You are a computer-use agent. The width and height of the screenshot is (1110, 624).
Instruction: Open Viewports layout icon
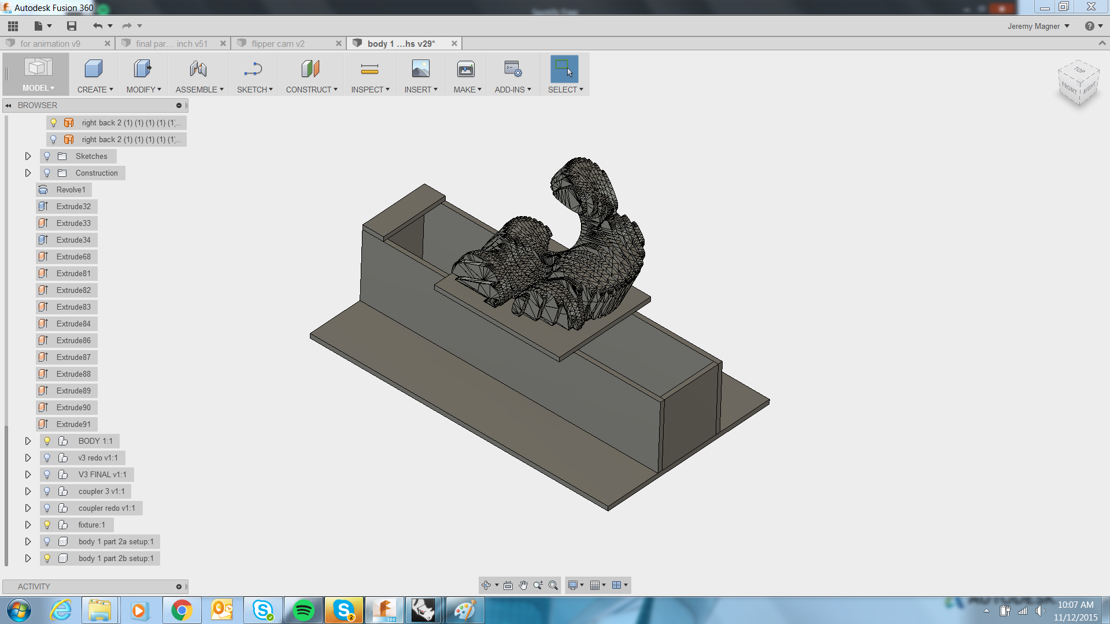(x=617, y=585)
